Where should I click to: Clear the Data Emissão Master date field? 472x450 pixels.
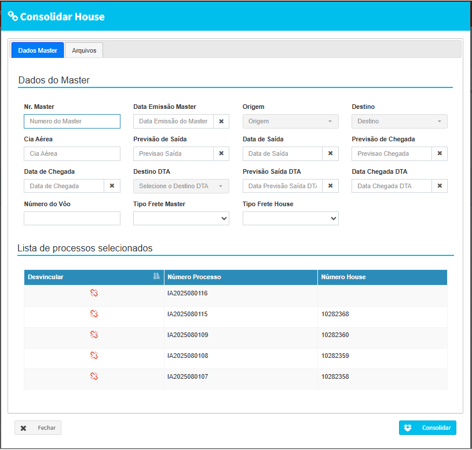(221, 121)
